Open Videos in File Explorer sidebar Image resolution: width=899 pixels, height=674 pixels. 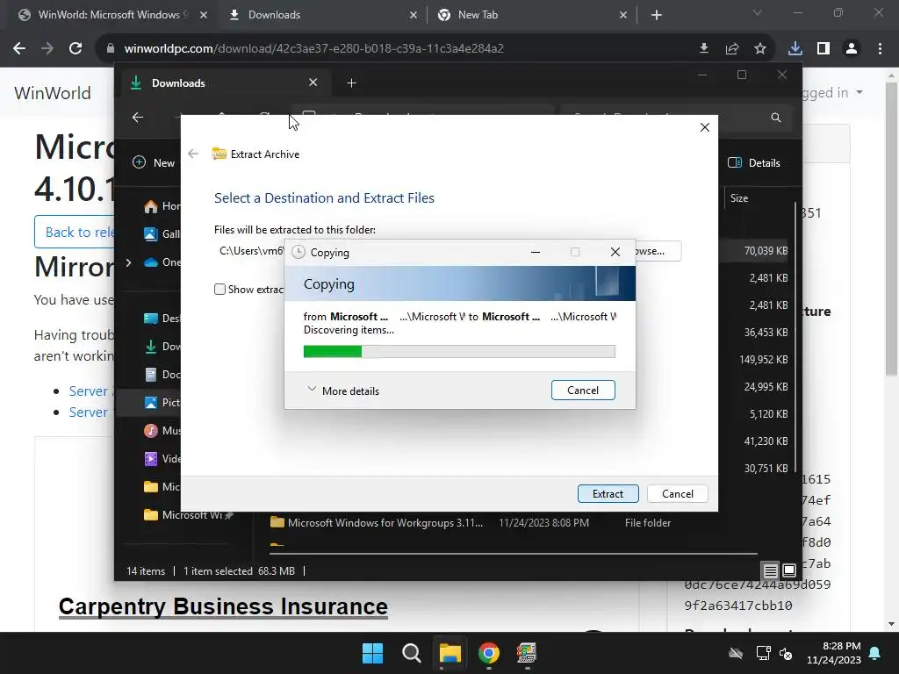(x=162, y=458)
